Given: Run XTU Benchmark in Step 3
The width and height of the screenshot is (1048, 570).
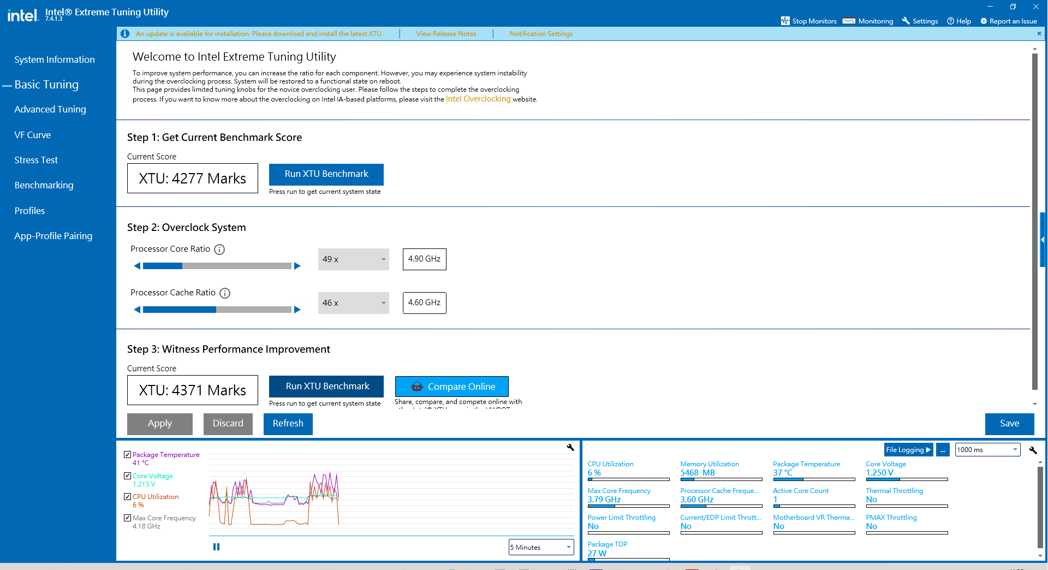Looking at the screenshot, I should click(326, 386).
